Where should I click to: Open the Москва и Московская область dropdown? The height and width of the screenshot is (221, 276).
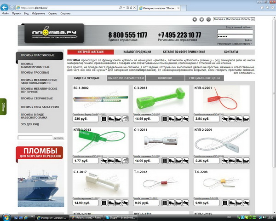point(234,19)
